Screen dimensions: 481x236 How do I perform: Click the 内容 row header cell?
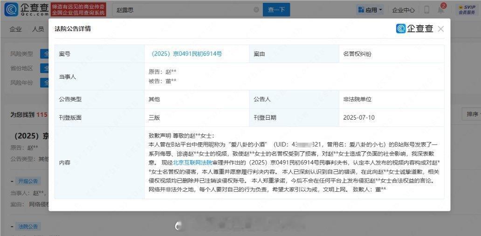100,163
